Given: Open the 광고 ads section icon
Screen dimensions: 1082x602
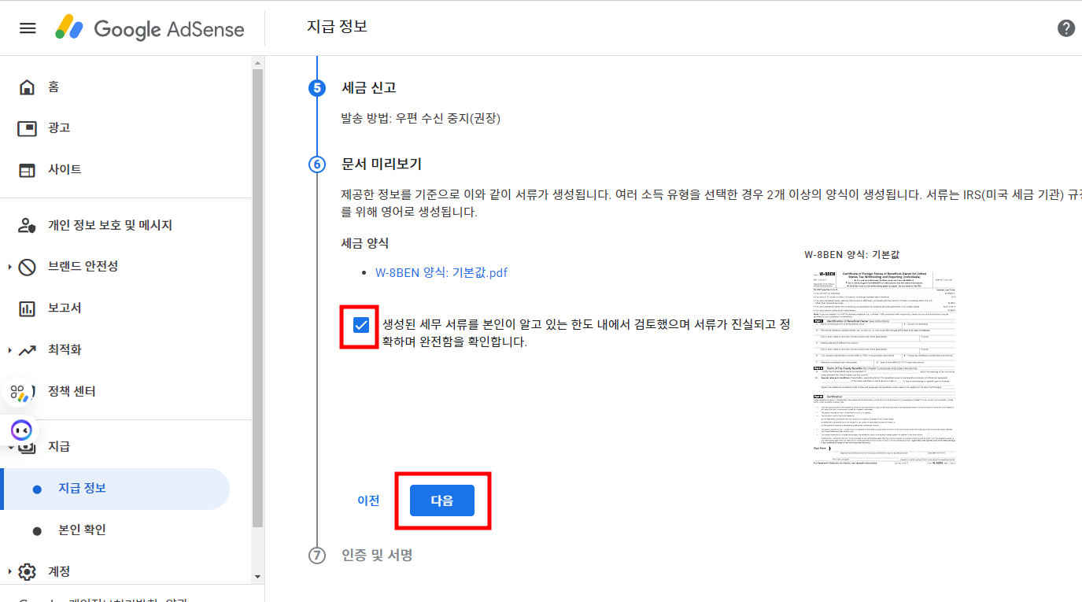Looking at the screenshot, I should [28, 127].
